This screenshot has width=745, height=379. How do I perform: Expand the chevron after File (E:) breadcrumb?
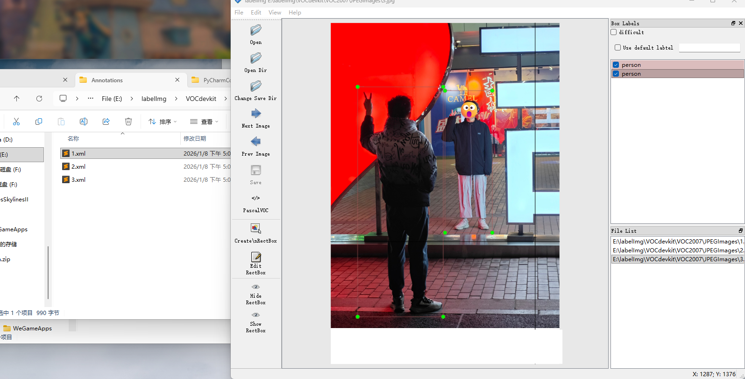(x=132, y=99)
